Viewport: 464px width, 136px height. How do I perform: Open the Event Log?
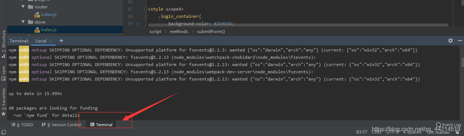pyautogui.click(x=448, y=125)
